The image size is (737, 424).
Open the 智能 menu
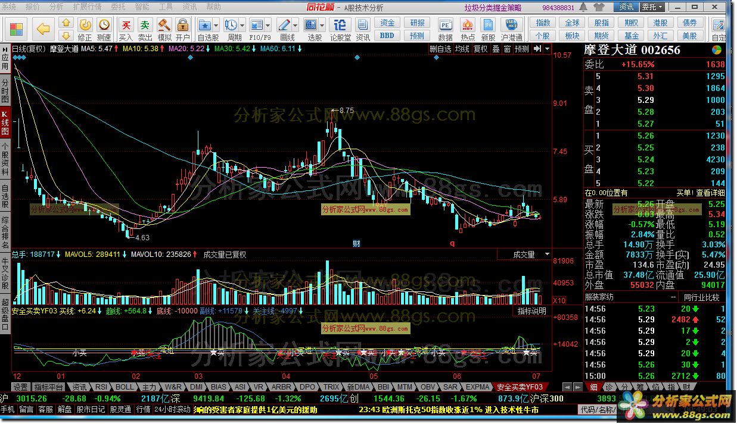tap(142, 7)
